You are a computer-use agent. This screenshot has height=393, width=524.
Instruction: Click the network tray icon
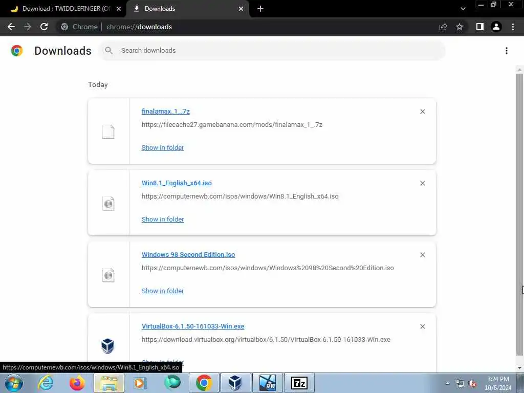[460, 384]
